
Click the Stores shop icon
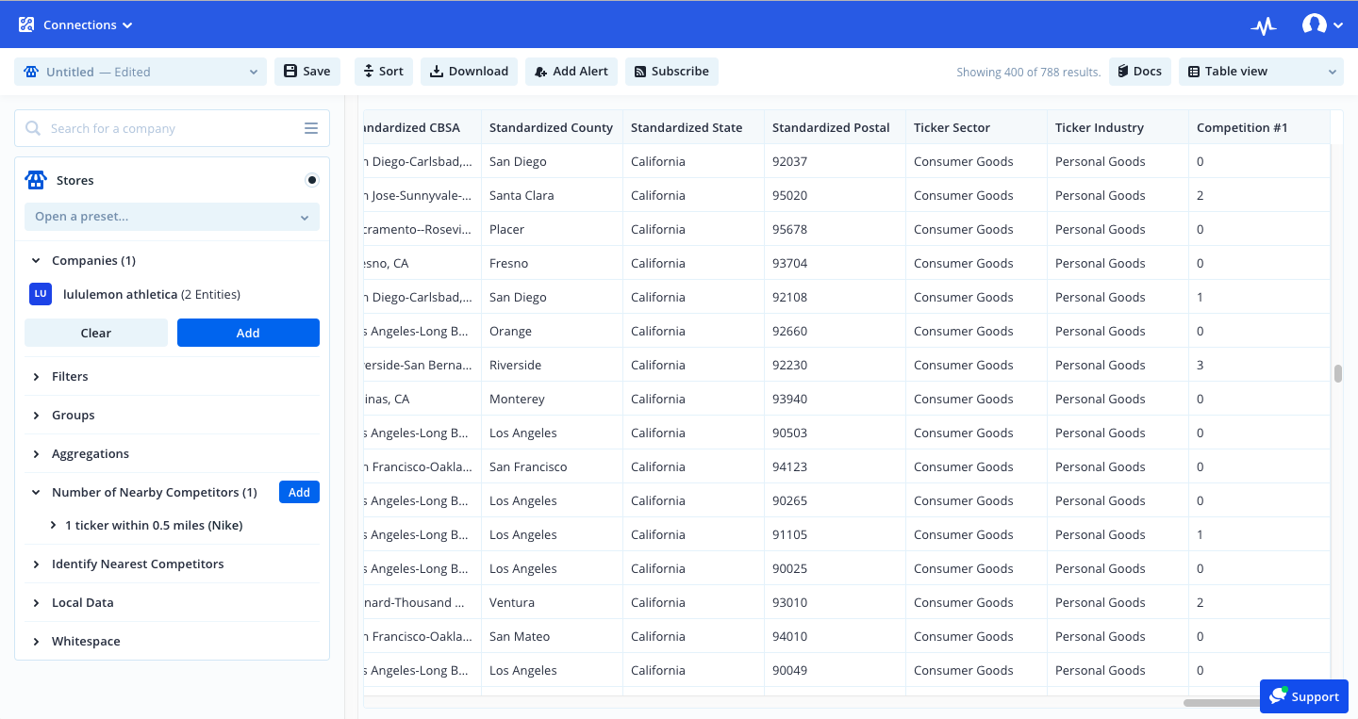(x=36, y=180)
